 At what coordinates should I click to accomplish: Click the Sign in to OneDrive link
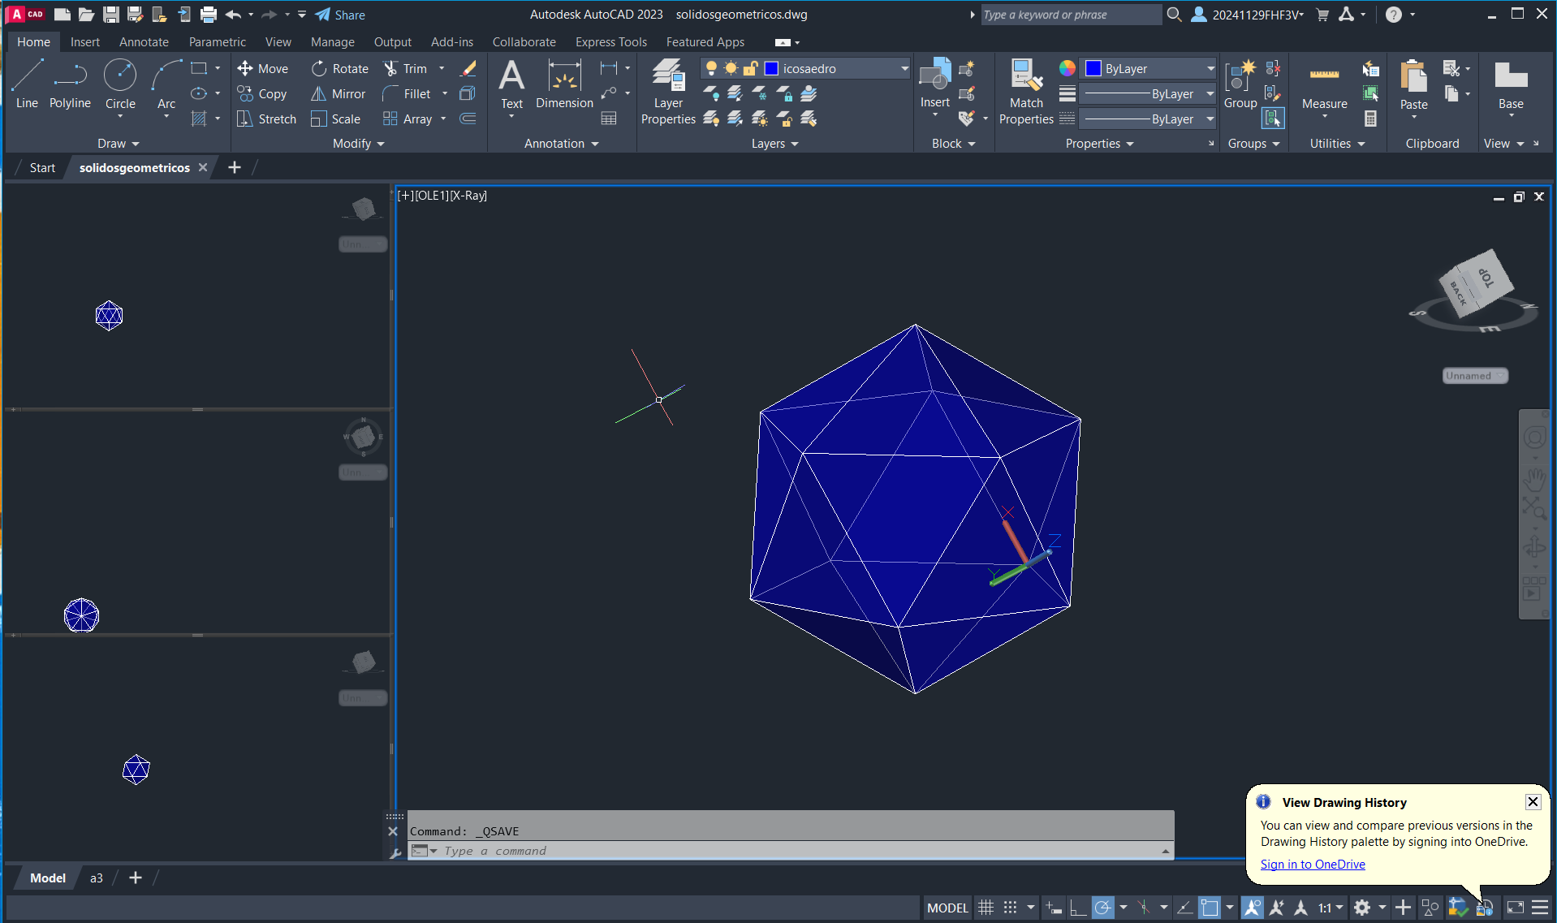pos(1312,865)
